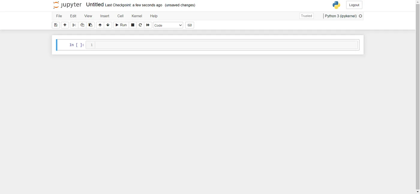Restart the kernel circular arrow icon
Viewport: 420px width, 194px height.
coord(140,25)
